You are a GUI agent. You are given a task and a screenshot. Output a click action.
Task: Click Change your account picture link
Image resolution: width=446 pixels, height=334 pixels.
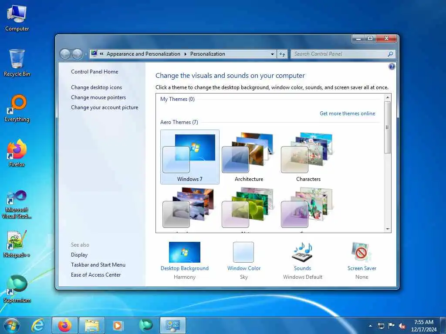click(x=105, y=107)
